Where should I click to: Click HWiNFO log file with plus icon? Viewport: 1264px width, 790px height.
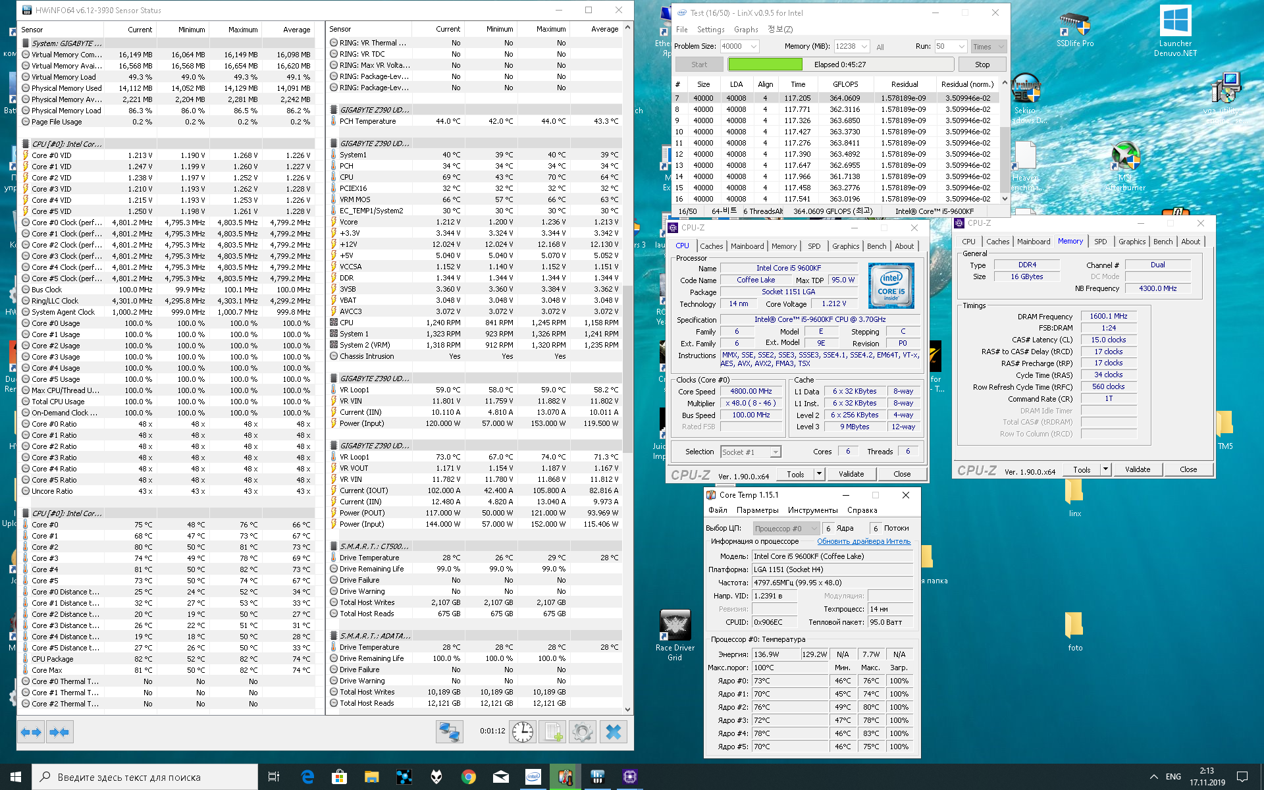pyautogui.click(x=552, y=732)
